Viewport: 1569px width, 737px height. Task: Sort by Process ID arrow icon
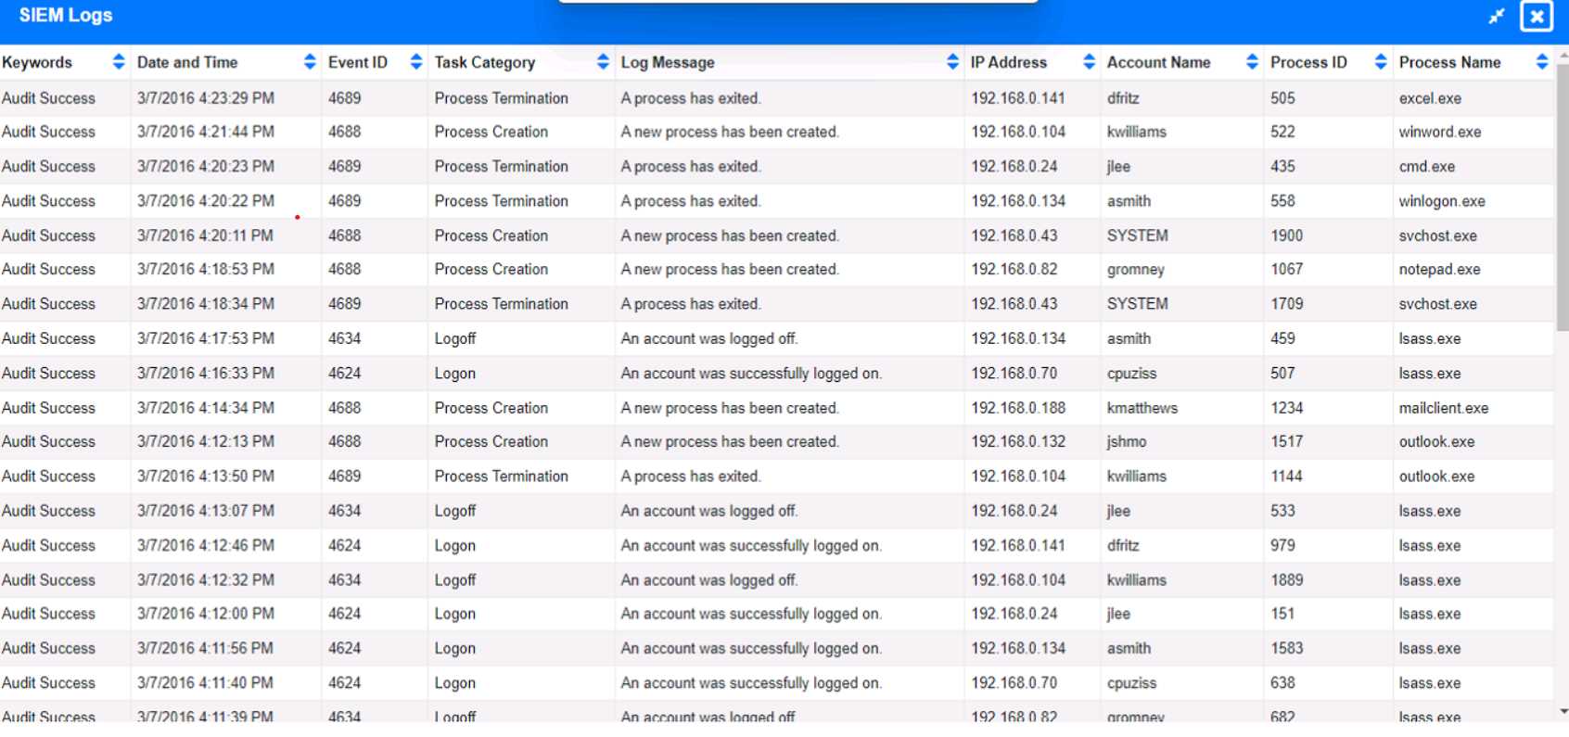pos(1381,62)
